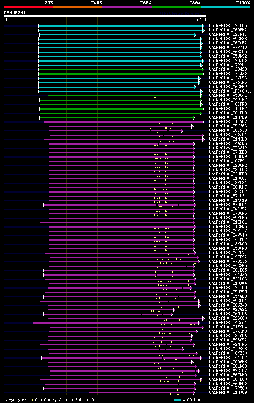The image size is (254, 403).
Task: Click the UniRef100_B6SSG5 label
Action: 228,52
